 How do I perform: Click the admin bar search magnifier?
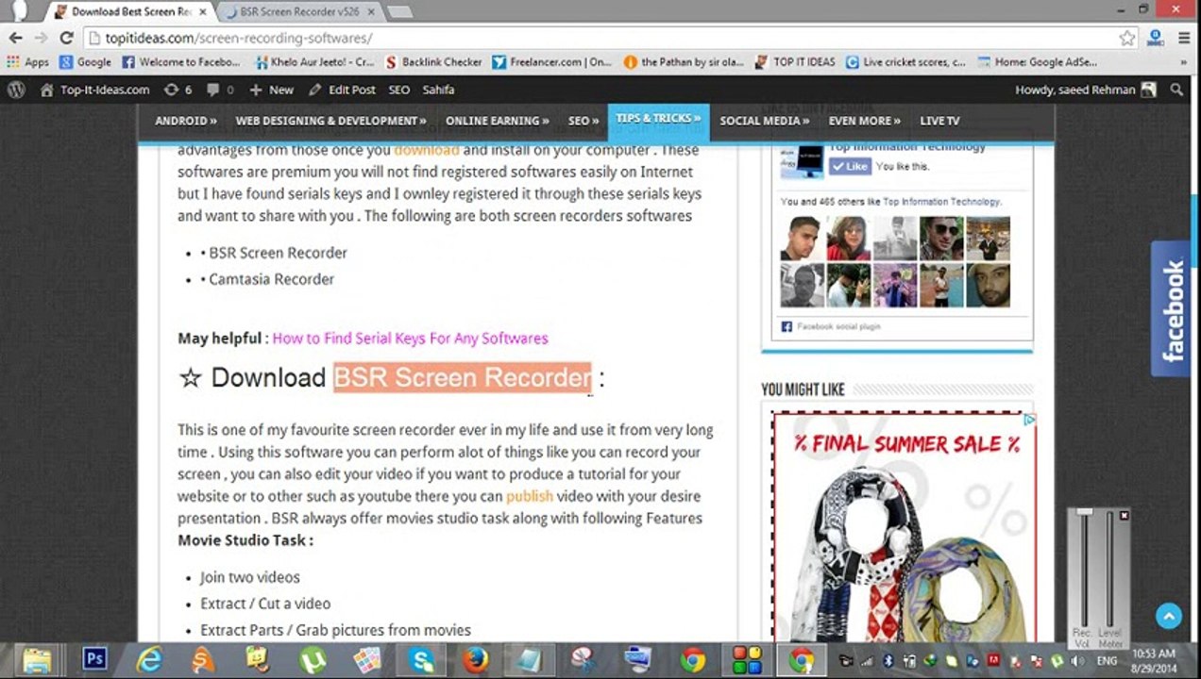(x=1176, y=90)
